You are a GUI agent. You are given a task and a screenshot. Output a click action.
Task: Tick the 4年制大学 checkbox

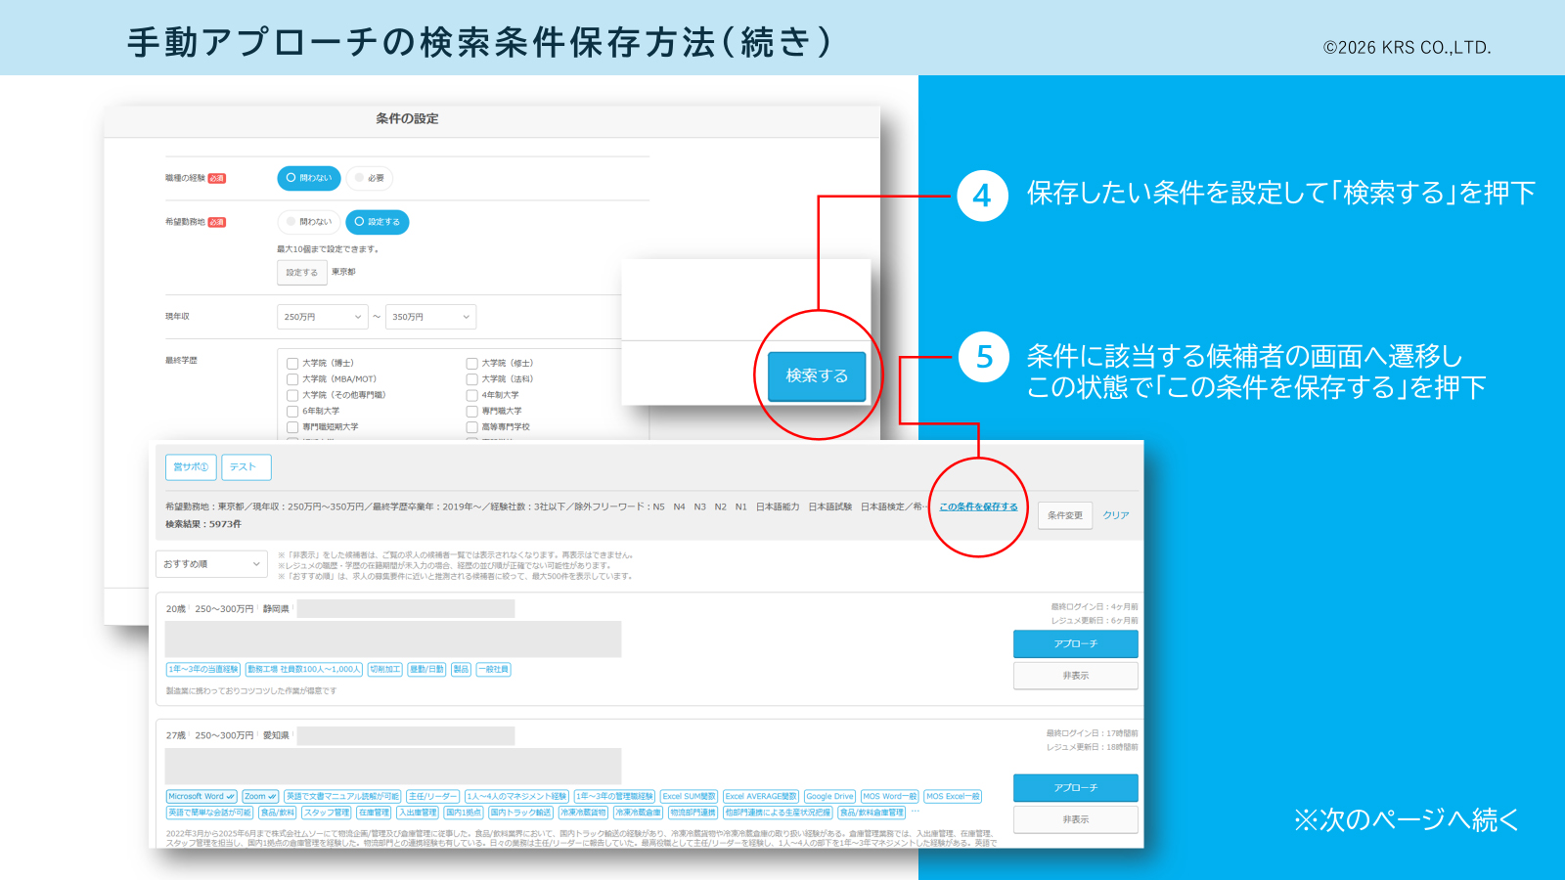click(472, 395)
